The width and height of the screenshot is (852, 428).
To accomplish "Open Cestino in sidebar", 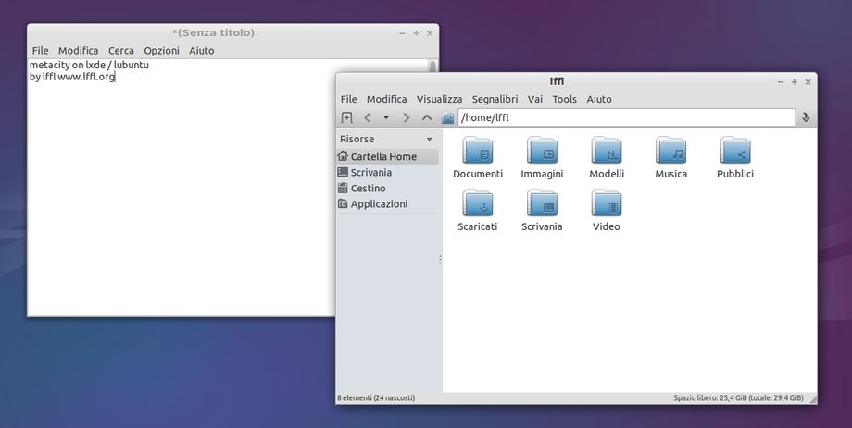I will (387, 189).
